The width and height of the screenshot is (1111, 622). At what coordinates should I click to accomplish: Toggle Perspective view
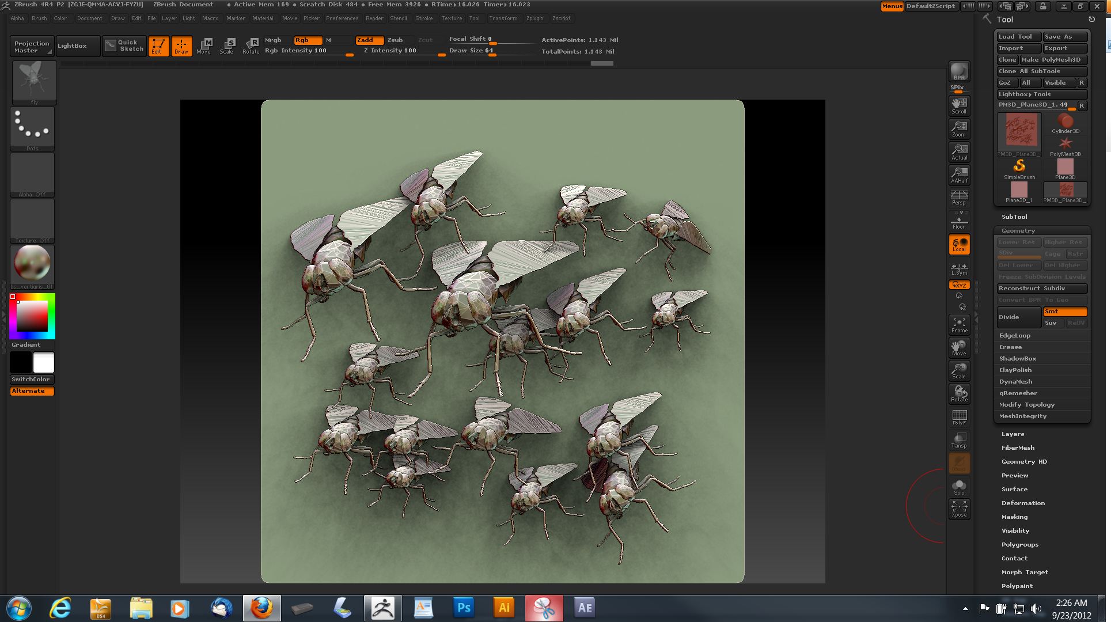959,198
